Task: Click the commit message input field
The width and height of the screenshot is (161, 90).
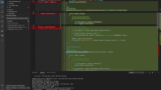Action: tap(17, 18)
